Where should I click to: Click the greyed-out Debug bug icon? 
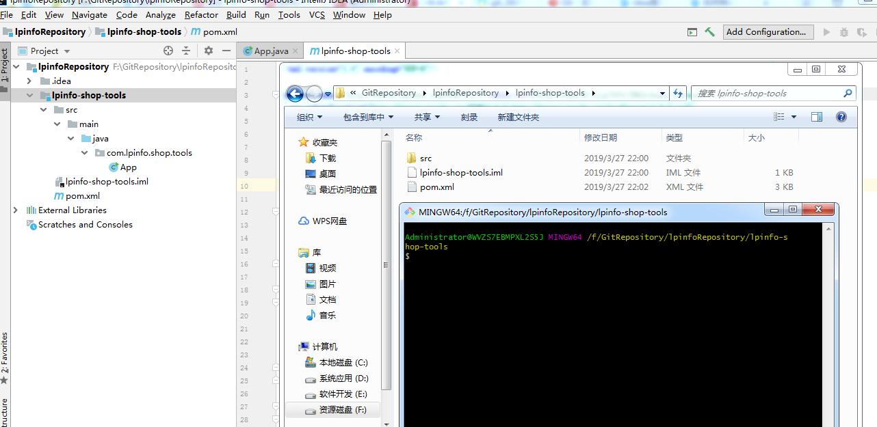point(843,32)
